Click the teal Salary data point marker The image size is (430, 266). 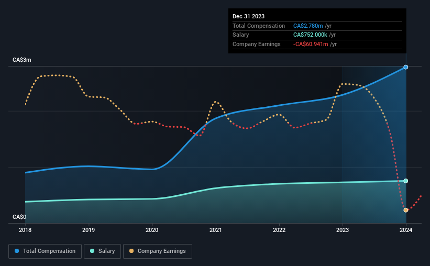pos(405,181)
